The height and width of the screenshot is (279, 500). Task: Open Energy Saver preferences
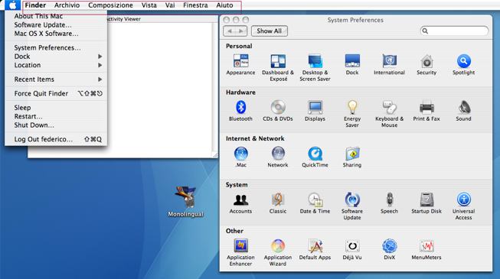(352, 114)
